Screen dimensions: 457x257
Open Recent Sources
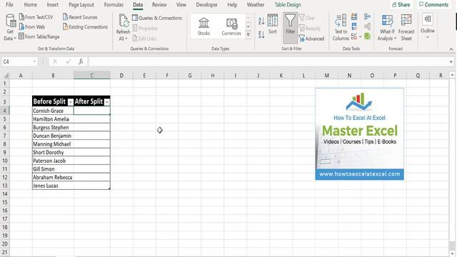coord(80,17)
